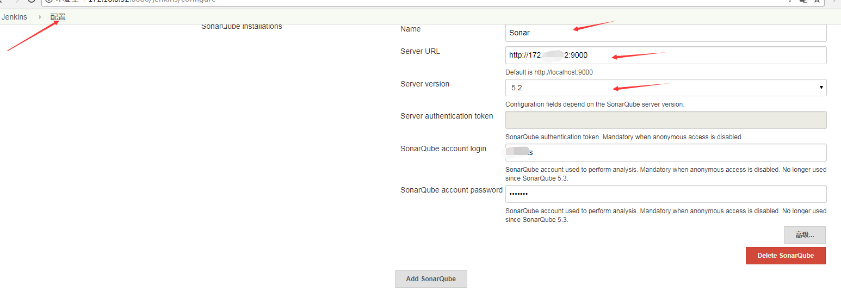841x291 pixels.
Task: Select the 'Server authentication token' label
Action: [x=447, y=116]
